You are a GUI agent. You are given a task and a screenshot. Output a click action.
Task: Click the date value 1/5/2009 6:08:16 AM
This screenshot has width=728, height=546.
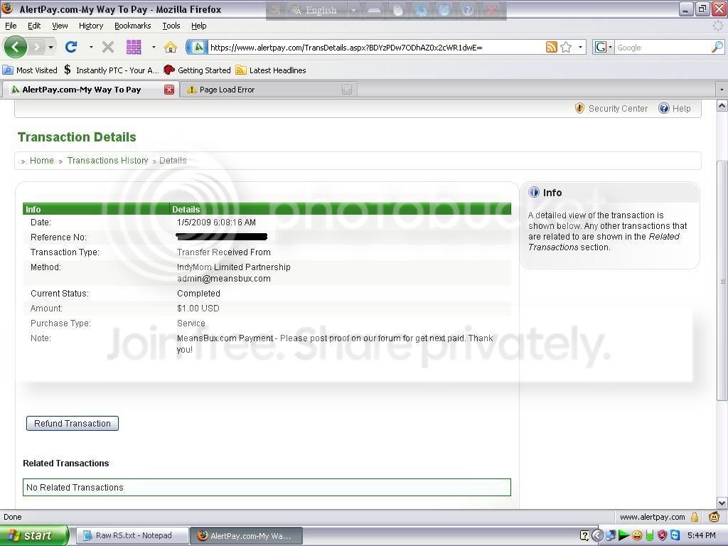click(x=216, y=223)
